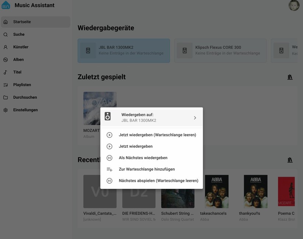Select the Klipsch Flexus CORE 300 player
The width and height of the screenshot is (303, 239).
pos(220,50)
